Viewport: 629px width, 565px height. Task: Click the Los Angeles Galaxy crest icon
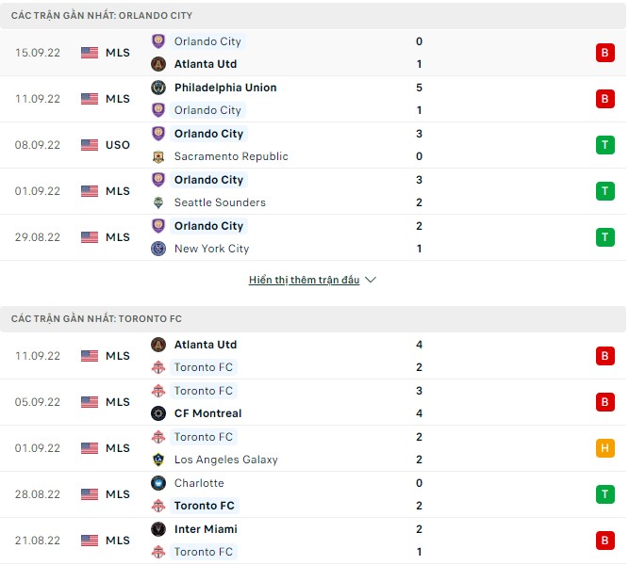point(158,460)
